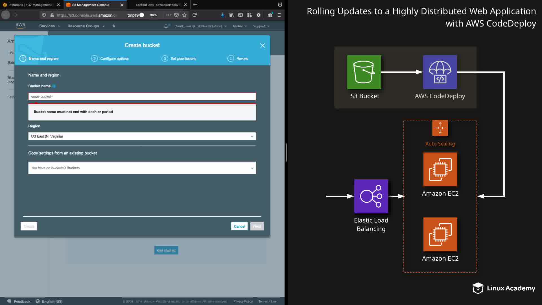This screenshot has height=305, width=542.
Task: Open the notifications bell icon
Action: point(166,26)
